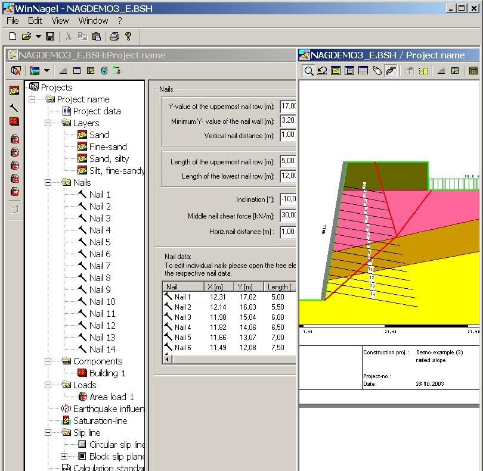The width and height of the screenshot is (483, 471).
Task: Click the nail icon in the left sidebar
Action: coord(14,108)
